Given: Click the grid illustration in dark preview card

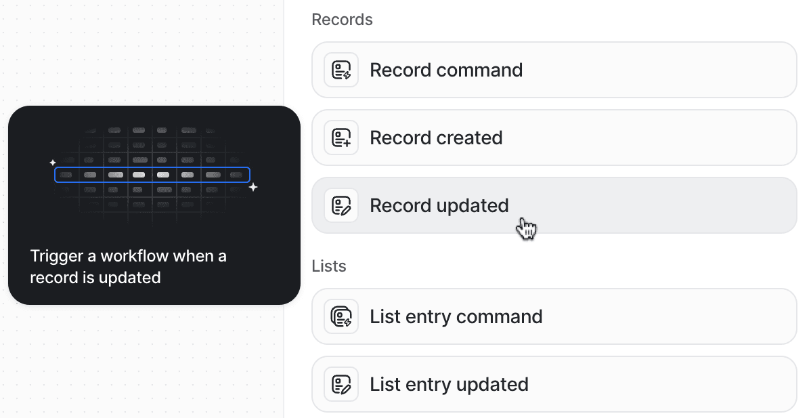Looking at the screenshot, I should click(152, 173).
